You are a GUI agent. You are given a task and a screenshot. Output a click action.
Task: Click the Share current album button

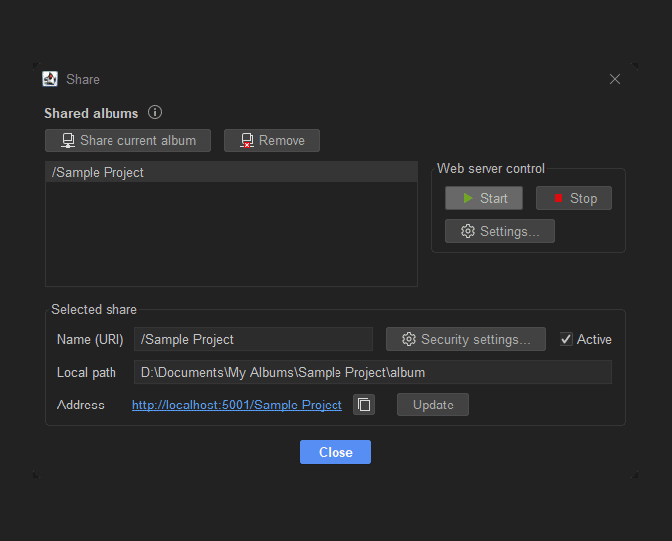click(127, 140)
